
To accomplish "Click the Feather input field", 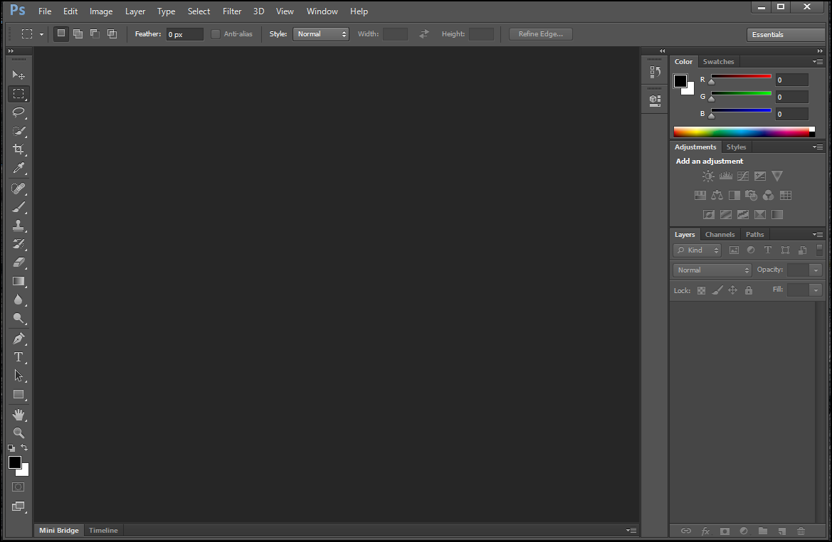I will point(184,34).
